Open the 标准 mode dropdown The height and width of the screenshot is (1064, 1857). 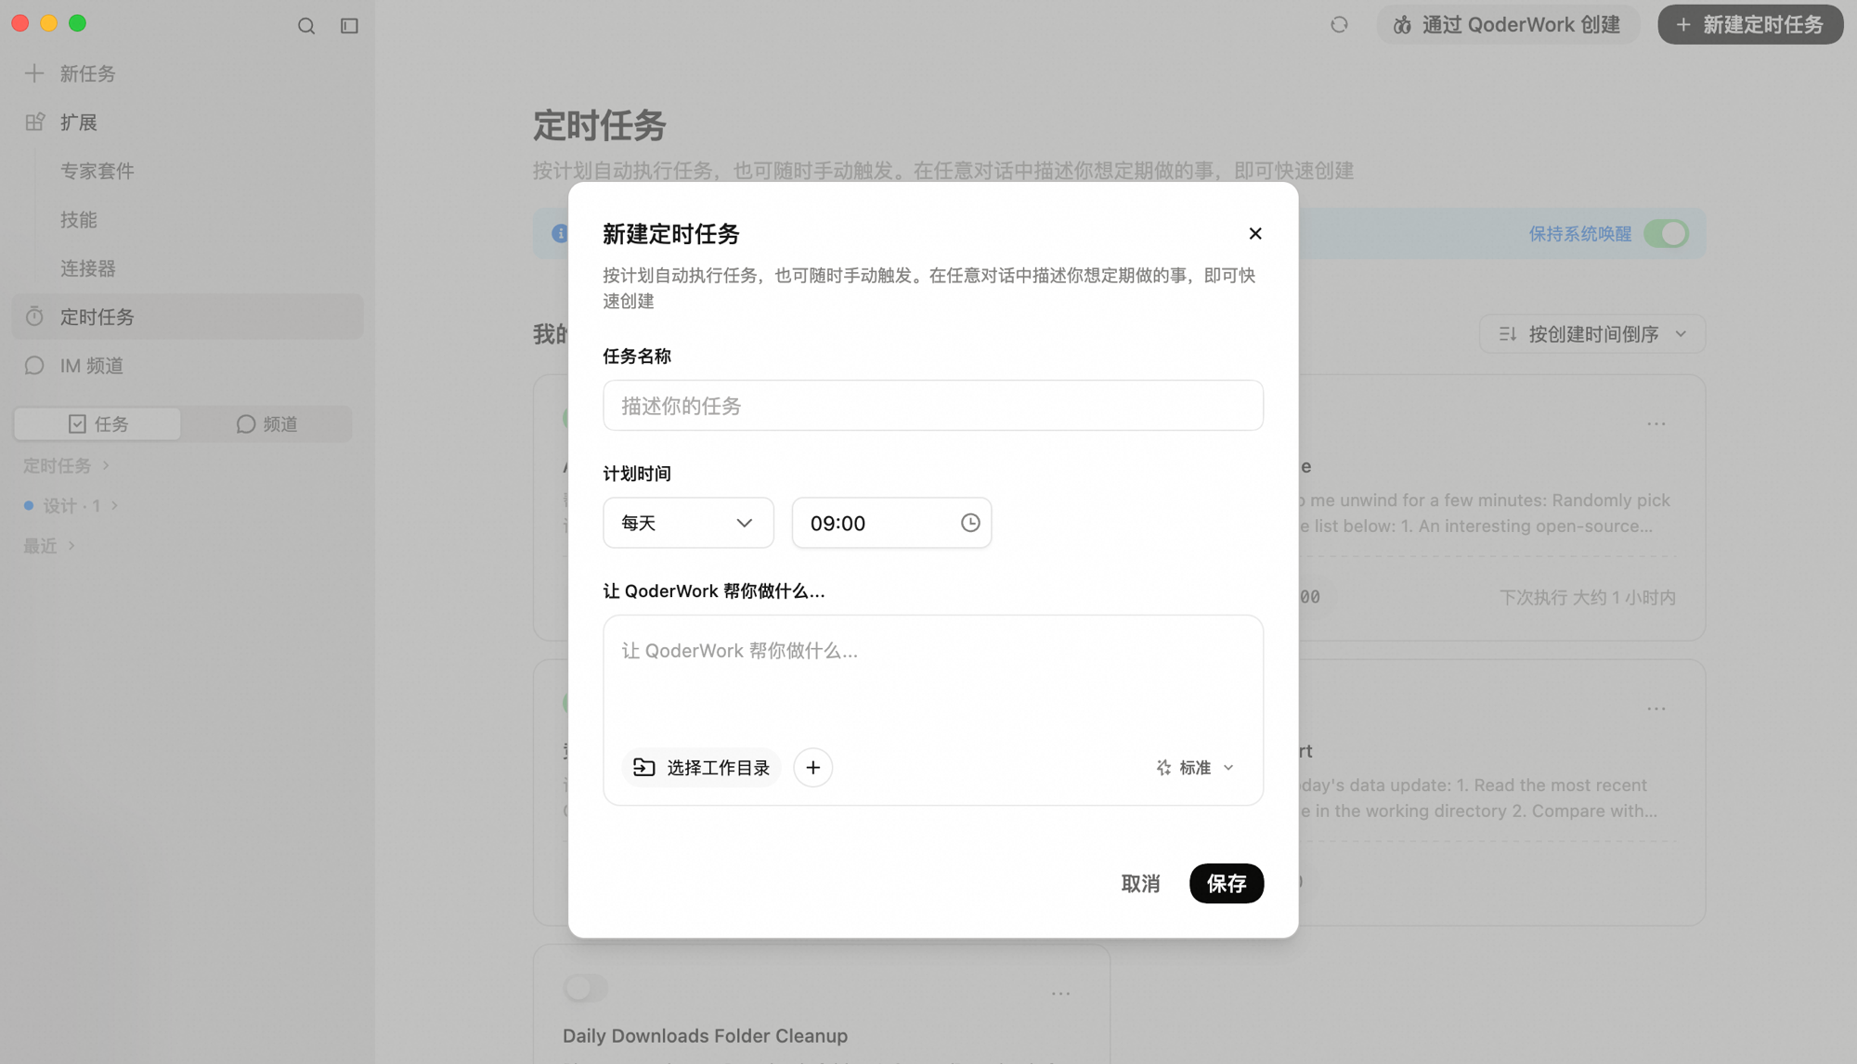point(1195,768)
